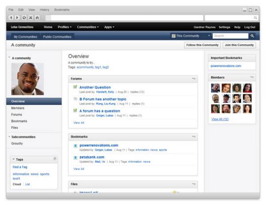Open the View All (12) members link
The height and width of the screenshot is (205, 266).
tap(220, 119)
